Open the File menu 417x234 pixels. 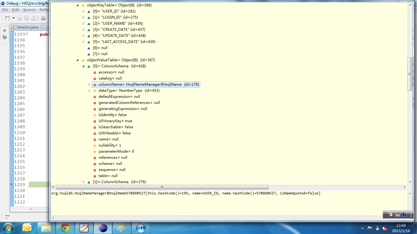pos(5,10)
